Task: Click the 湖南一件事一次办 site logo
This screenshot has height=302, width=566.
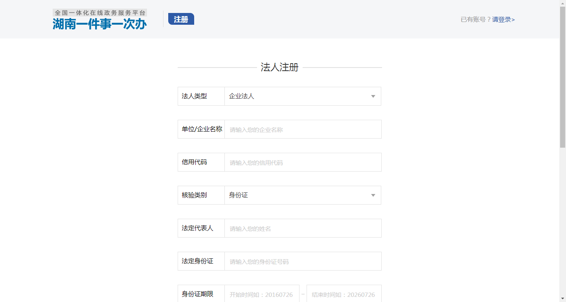Action: click(99, 24)
